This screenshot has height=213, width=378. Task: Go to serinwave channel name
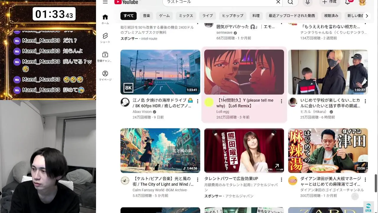(x=224, y=33)
